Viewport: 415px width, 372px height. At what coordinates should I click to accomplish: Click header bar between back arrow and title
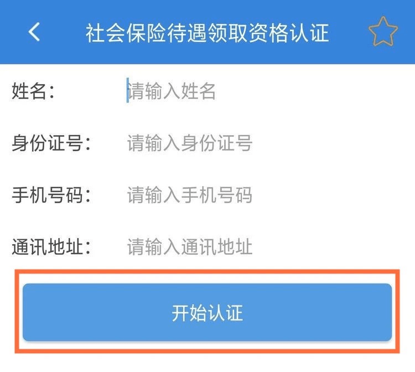point(64,33)
